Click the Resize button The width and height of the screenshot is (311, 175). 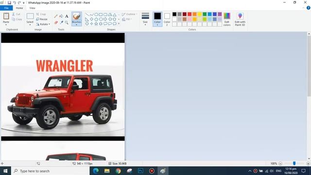coord(42,19)
